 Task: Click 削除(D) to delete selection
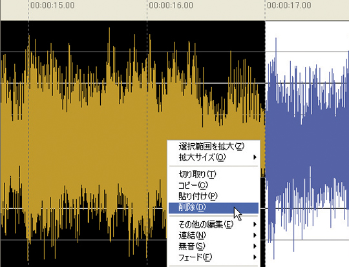click(213, 208)
